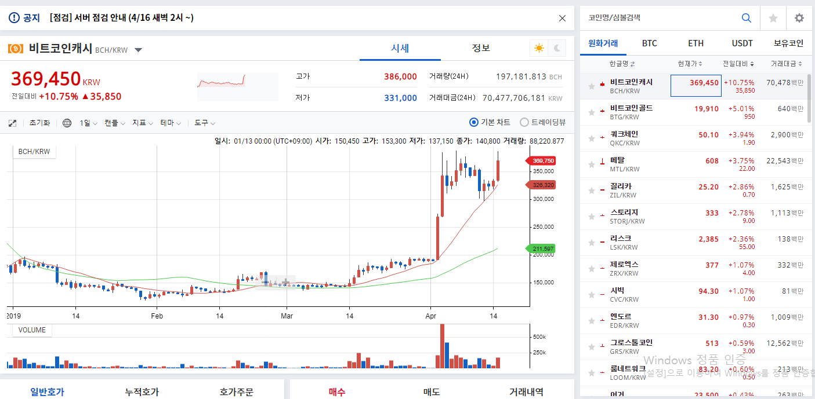
Task: Open the 호가주문 tab
Action: [x=237, y=391]
